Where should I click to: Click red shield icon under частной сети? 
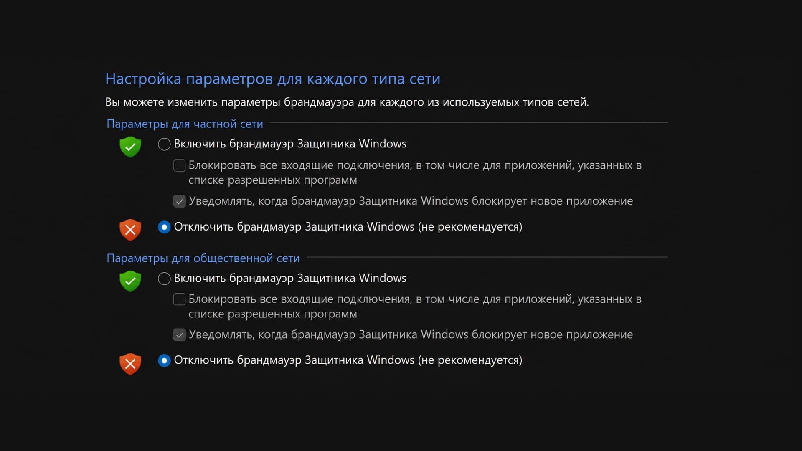pyautogui.click(x=130, y=230)
